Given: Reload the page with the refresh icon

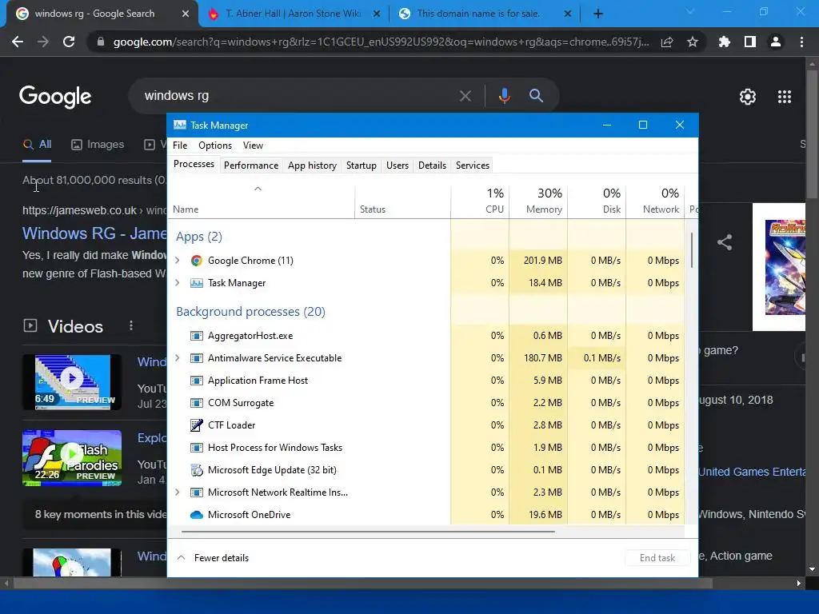Looking at the screenshot, I should [x=69, y=42].
